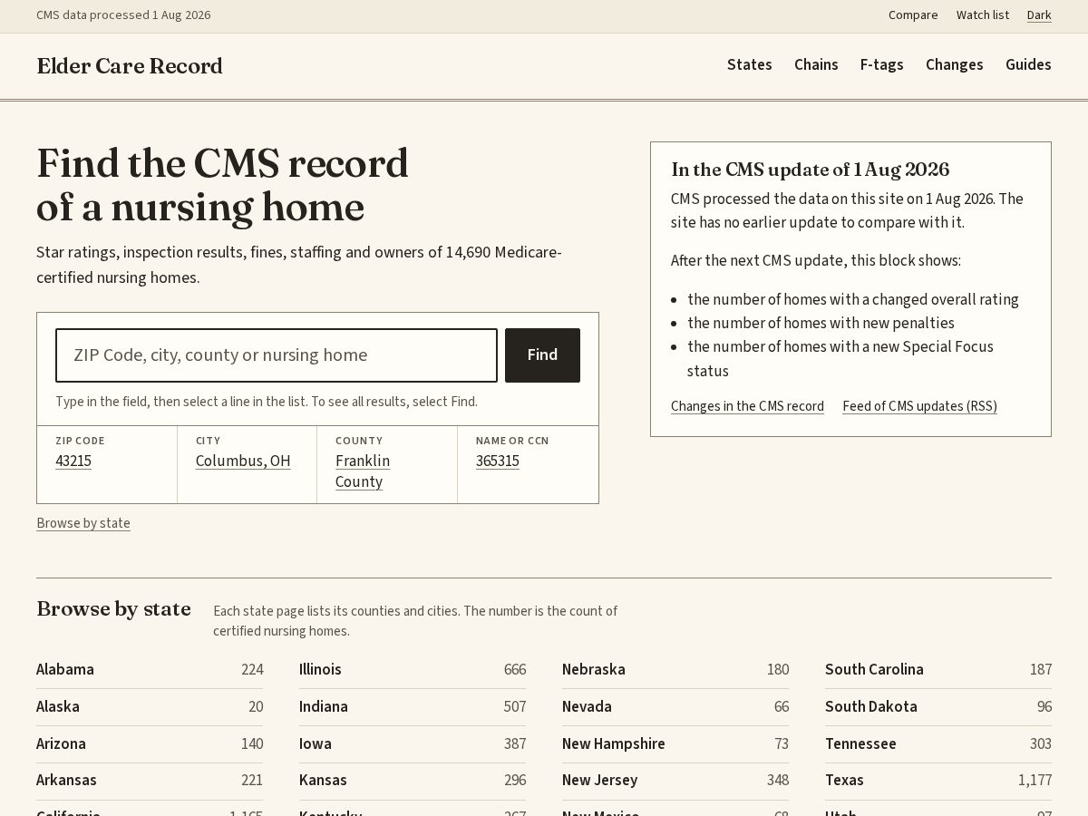
Task: Focus the ZIP Code, city, county search field
Action: [277, 355]
